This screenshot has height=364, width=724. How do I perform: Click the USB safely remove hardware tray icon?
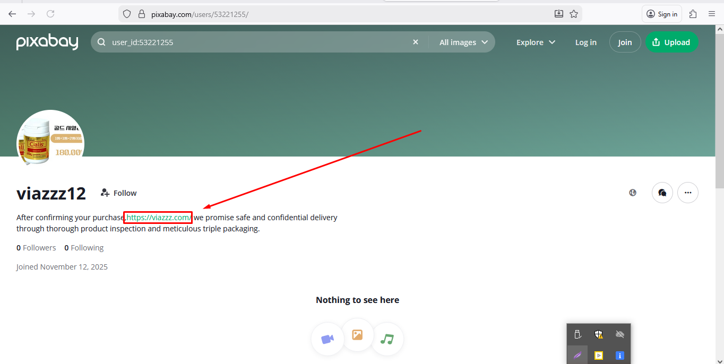pyautogui.click(x=578, y=334)
